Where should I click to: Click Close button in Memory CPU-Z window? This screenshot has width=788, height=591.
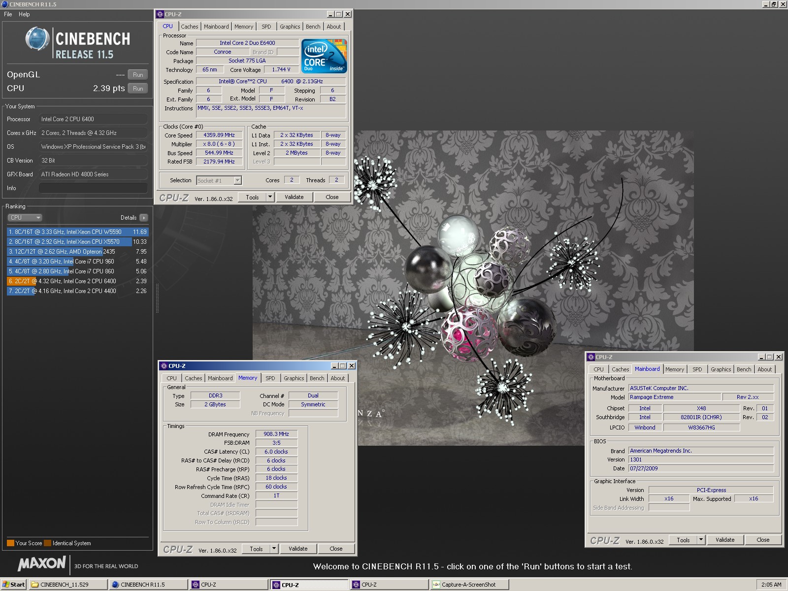click(336, 549)
